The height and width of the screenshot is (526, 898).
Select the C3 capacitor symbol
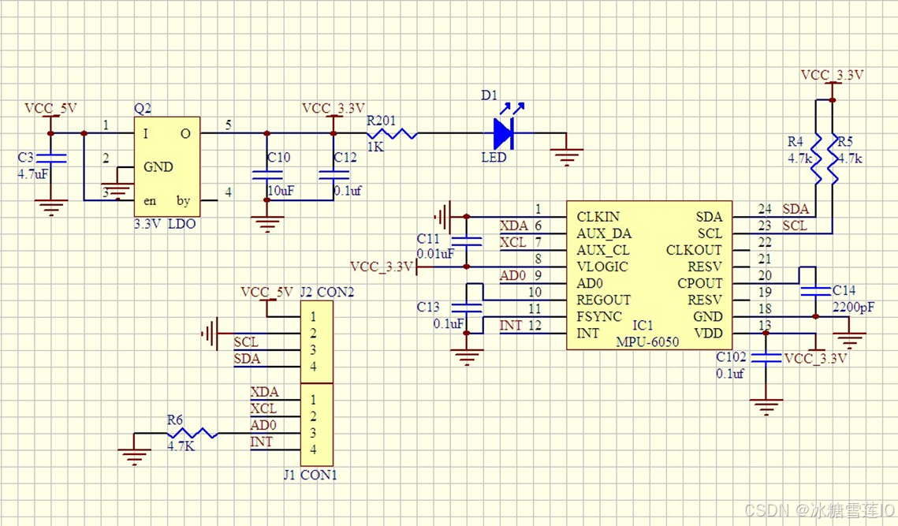(50, 159)
